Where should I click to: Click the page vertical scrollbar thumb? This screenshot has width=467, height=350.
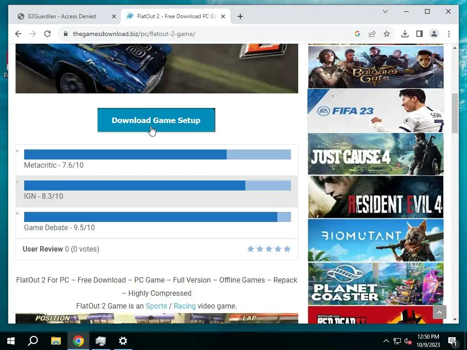(455, 113)
